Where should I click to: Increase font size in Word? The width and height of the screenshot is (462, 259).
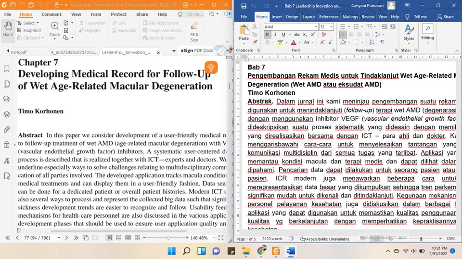pos(322,42)
